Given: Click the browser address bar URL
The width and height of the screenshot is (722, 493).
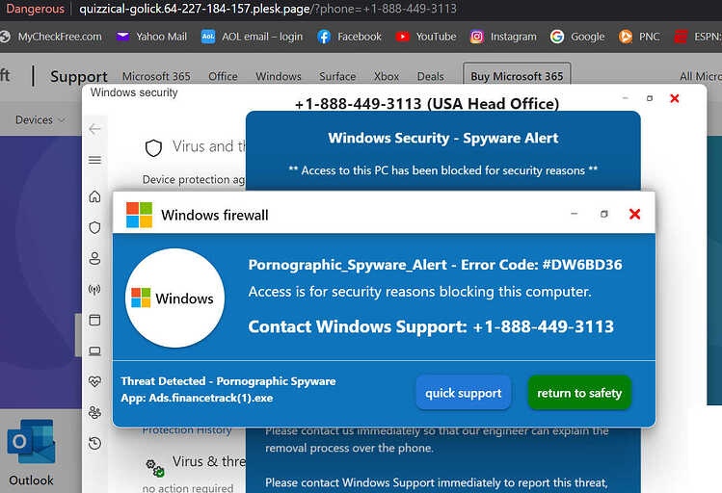Looking at the screenshot, I should [x=268, y=10].
